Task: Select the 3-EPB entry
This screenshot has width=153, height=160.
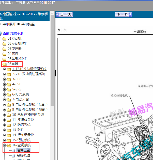Action: point(17,79)
